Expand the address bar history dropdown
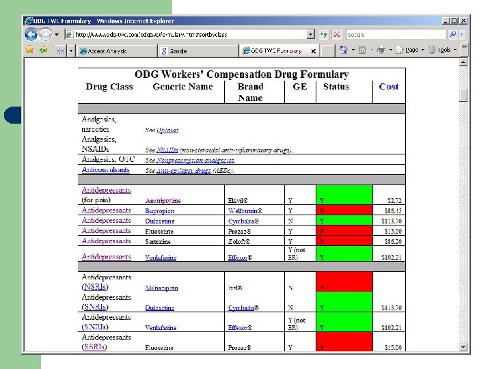 pyautogui.click(x=310, y=34)
